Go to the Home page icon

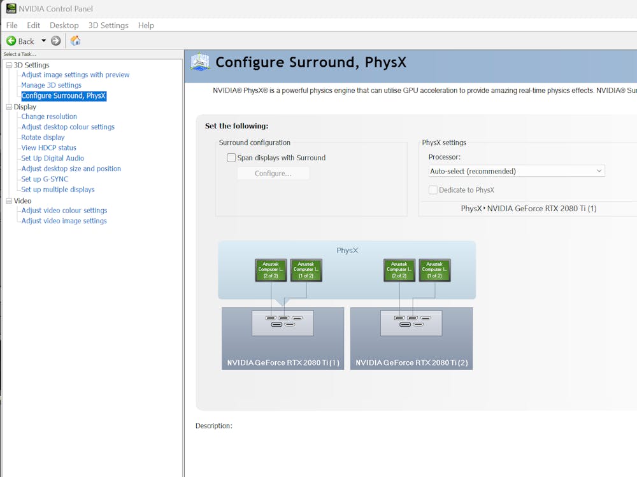75,41
